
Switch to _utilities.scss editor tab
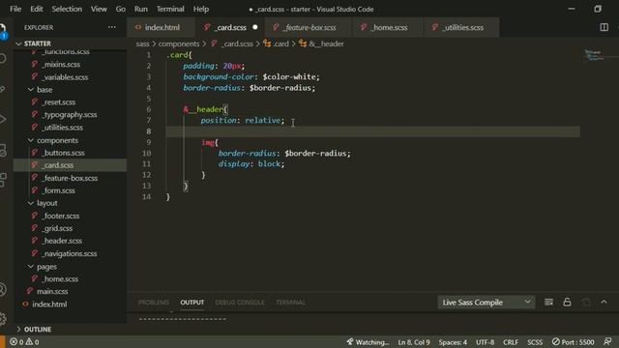click(x=462, y=27)
